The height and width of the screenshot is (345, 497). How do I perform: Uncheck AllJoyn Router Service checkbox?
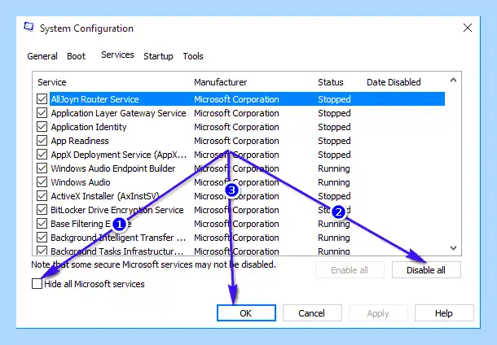click(42, 99)
